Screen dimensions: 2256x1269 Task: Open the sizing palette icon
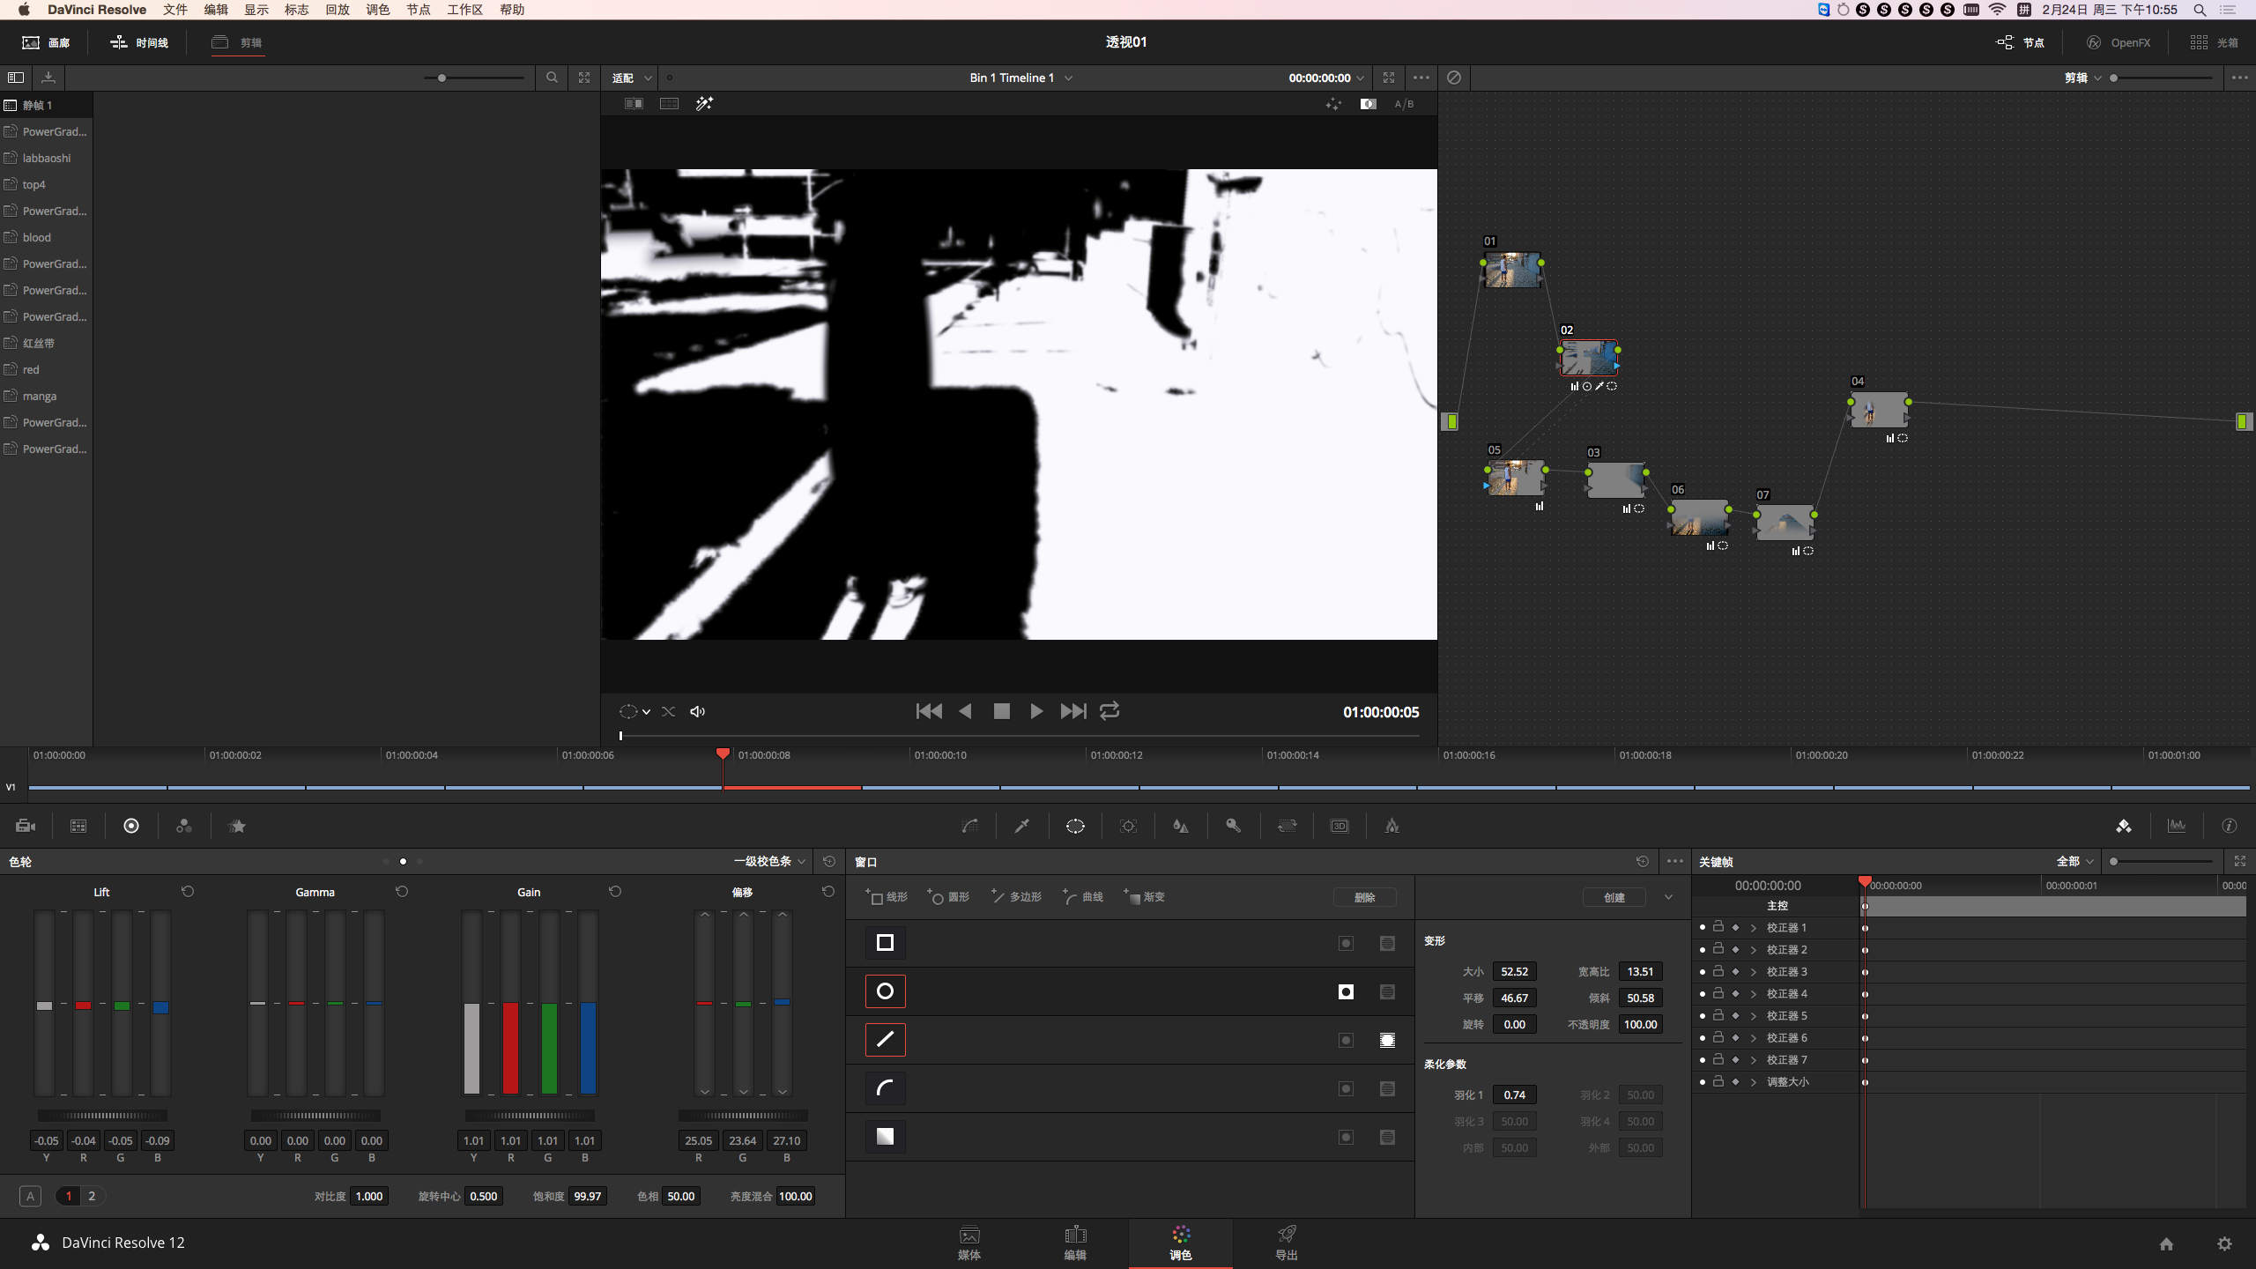click(x=1287, y=826)
